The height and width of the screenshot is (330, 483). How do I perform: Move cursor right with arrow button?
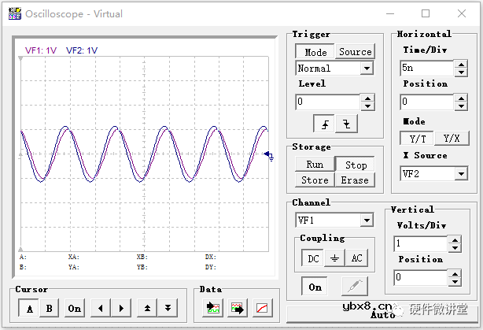120,308
